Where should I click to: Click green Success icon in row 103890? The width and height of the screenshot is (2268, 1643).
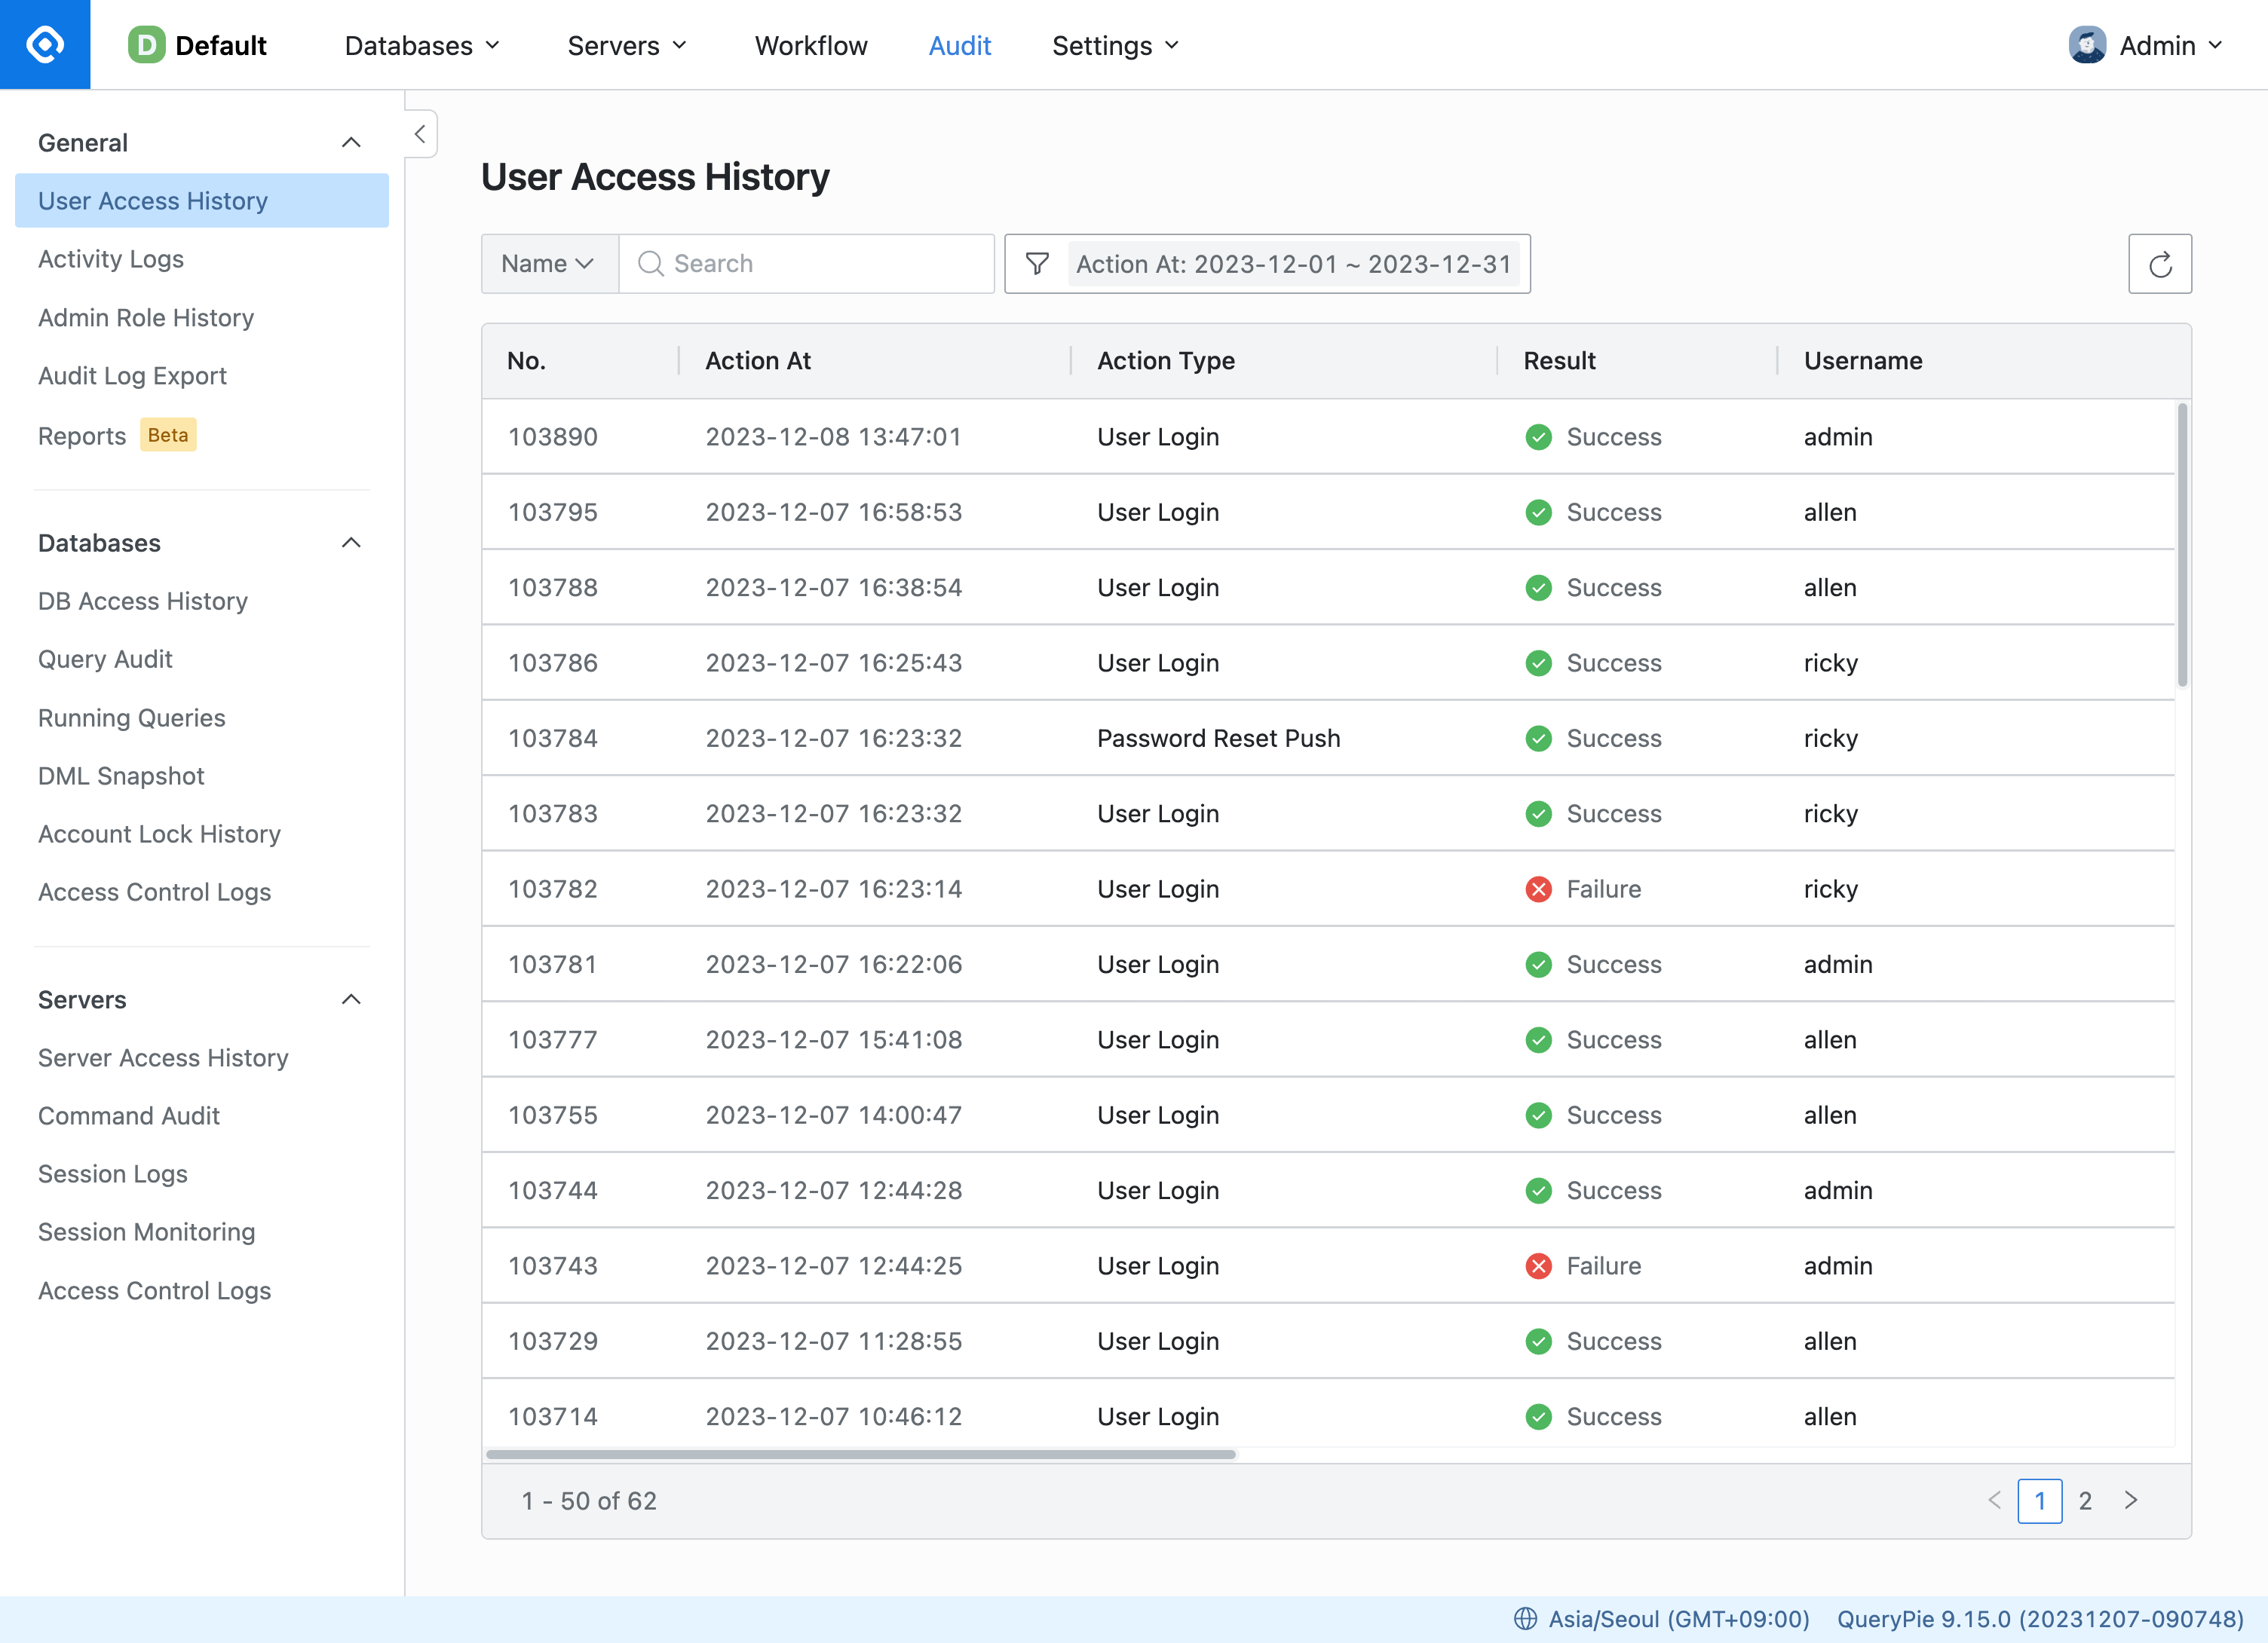1538,436
